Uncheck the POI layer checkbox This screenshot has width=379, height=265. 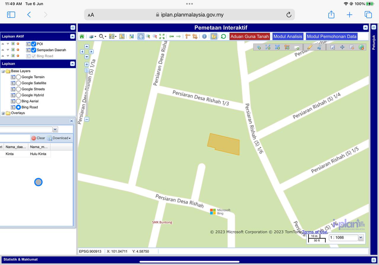tap(34, 44)
